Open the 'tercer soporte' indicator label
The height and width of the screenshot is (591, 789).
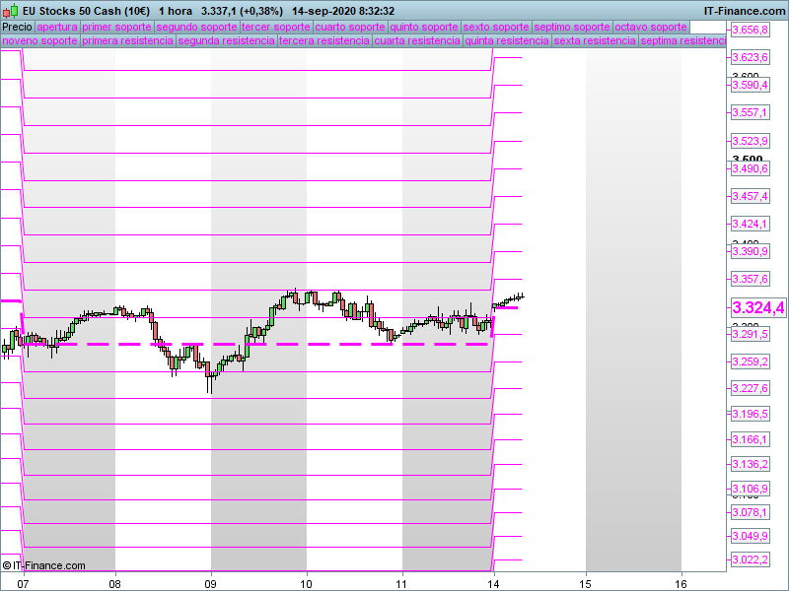[x=275, y=27]
